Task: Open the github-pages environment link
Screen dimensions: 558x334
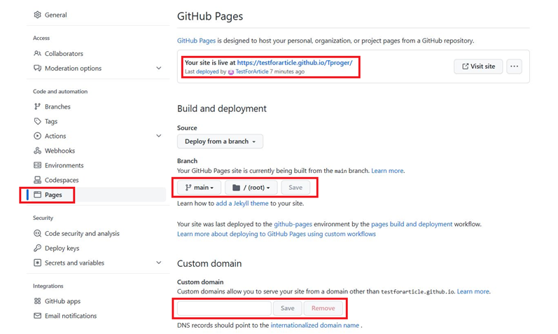Action: pos(293,224)
